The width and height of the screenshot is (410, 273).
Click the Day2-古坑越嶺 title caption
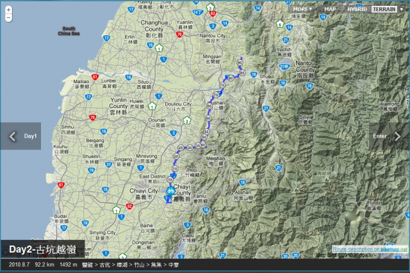tap(43, 249)
